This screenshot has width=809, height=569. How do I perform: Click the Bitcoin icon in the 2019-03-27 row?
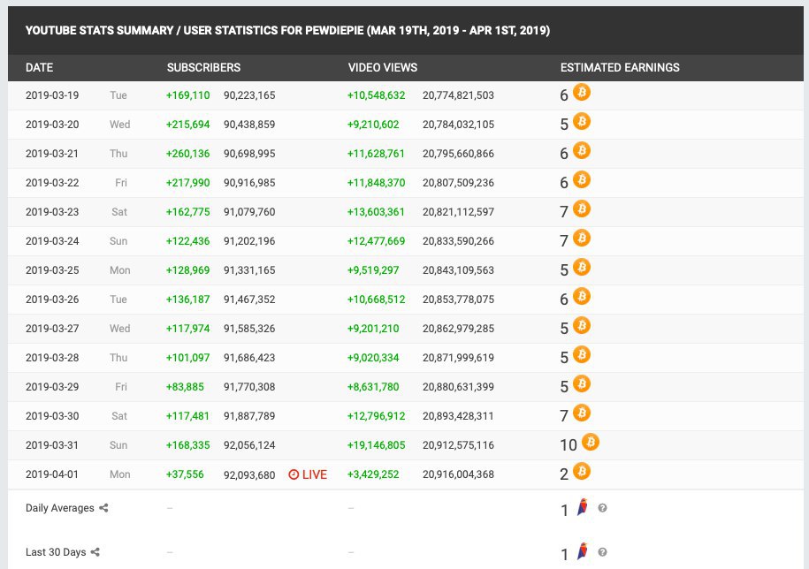pyautogui.click(x=582, y=326)
